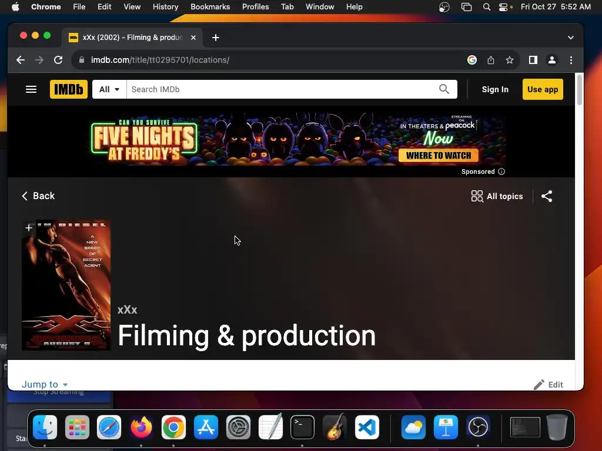Click the xXx title link above the heading
The height and width of the screenshot is (451, 602).
pos(127,309)
